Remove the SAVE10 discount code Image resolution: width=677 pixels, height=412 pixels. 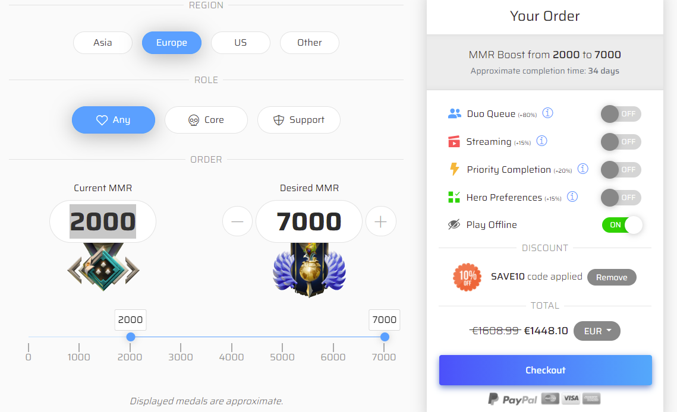pyautogui.click(x=612, y=277)
